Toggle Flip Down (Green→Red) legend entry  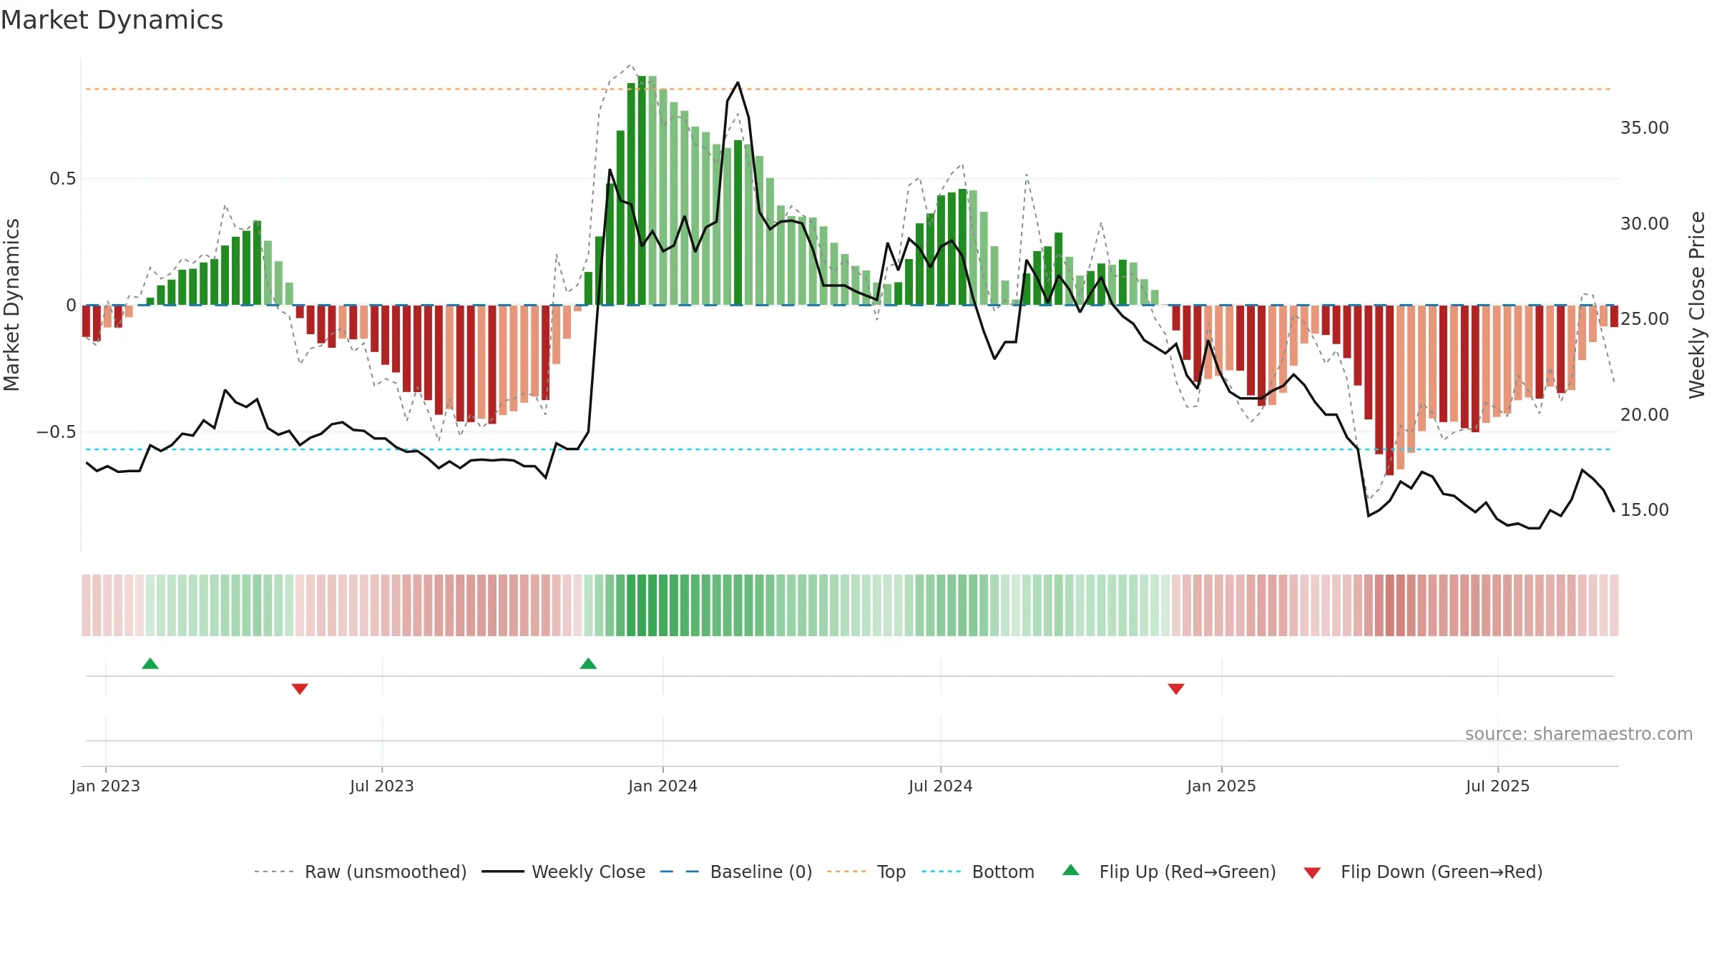pyautogui.click(x=1422, y=872)
